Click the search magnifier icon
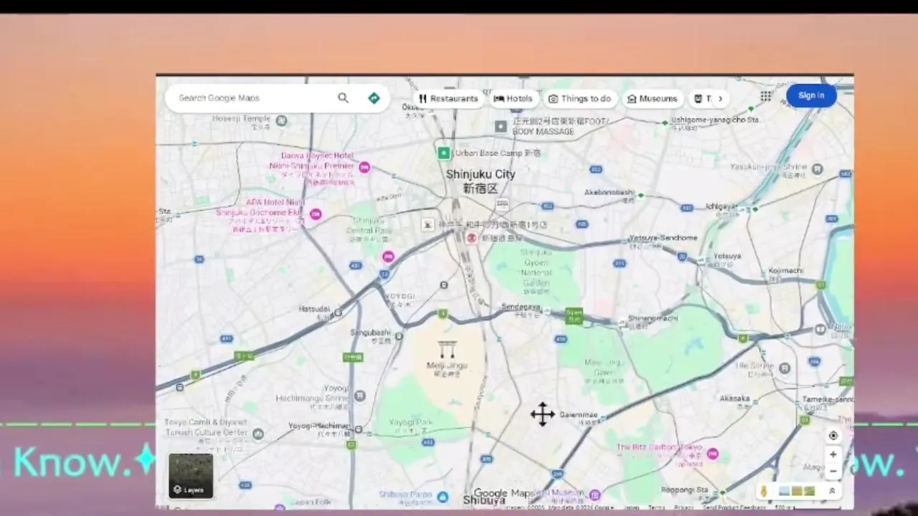The width and height of the screenshot is (918, 516). [343, 98]
